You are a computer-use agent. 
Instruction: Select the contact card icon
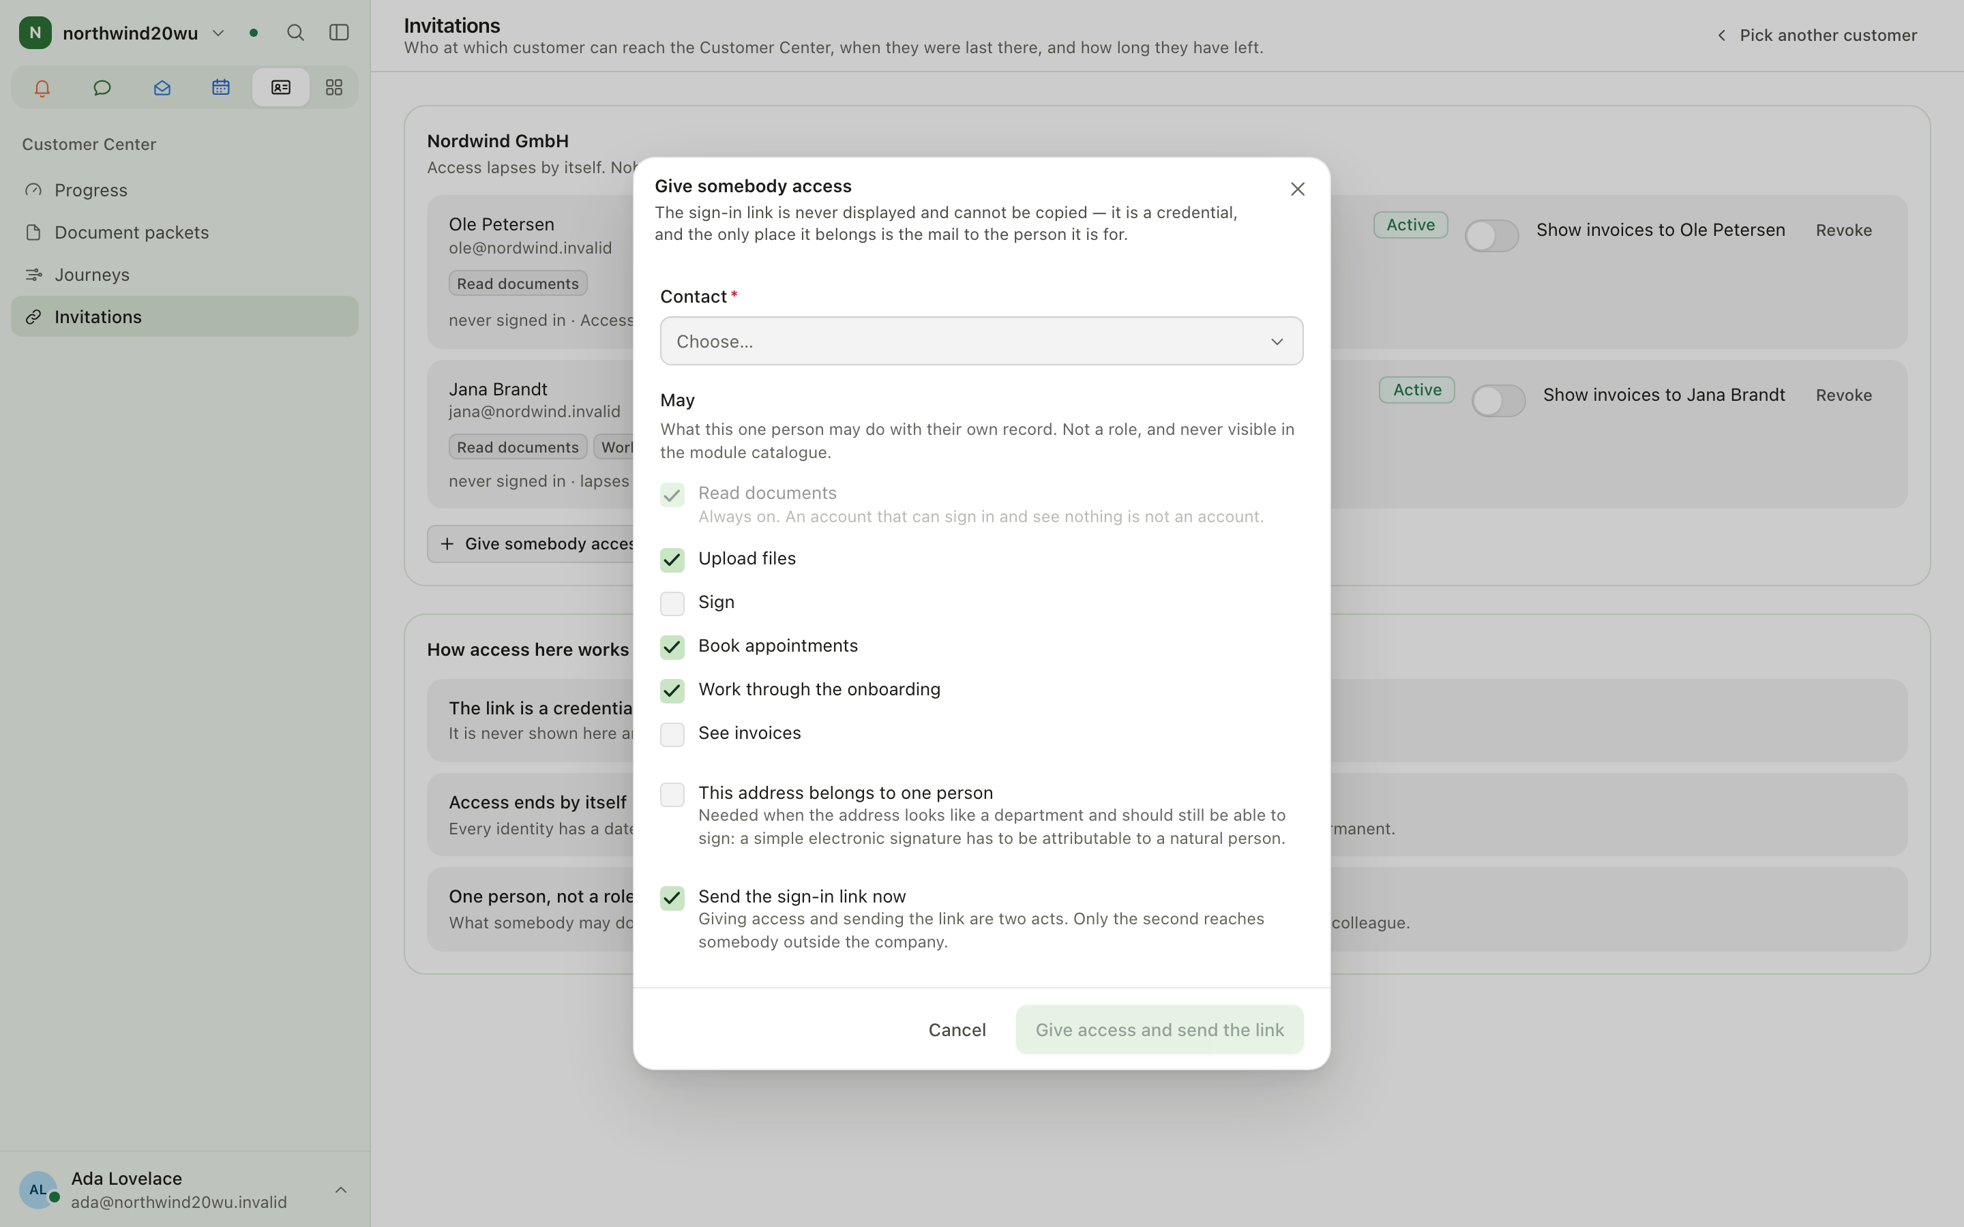click(x=281, y=88)
